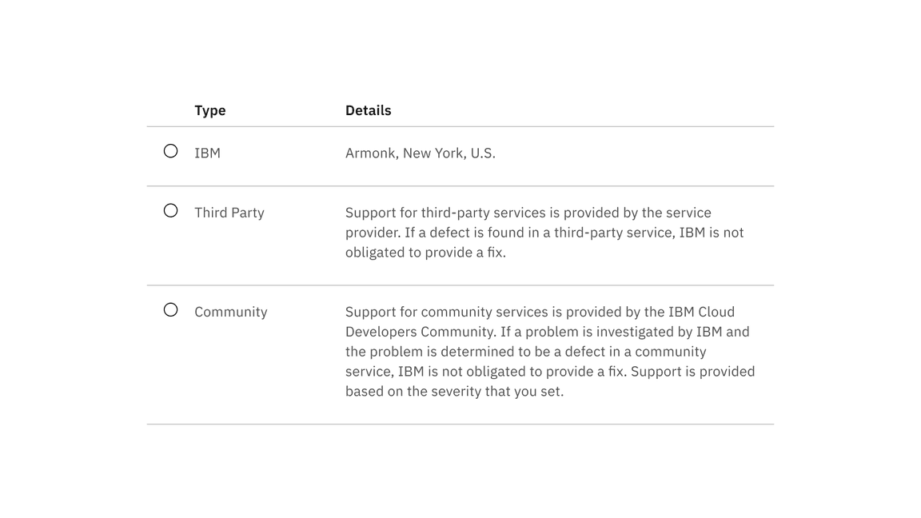921x518 pixels.
Task: Click the Type column header
Action: pyautogui.click(x=209, y=110)
